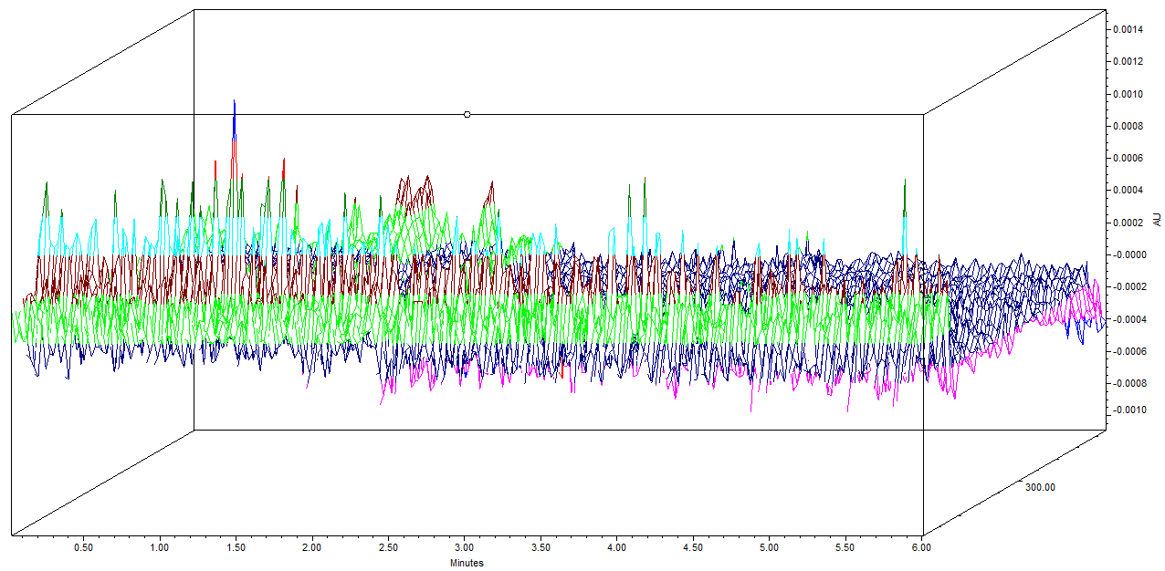Click the 0.0014 value on AU axis
The image size is (1165, 571).
(1126, 29)
